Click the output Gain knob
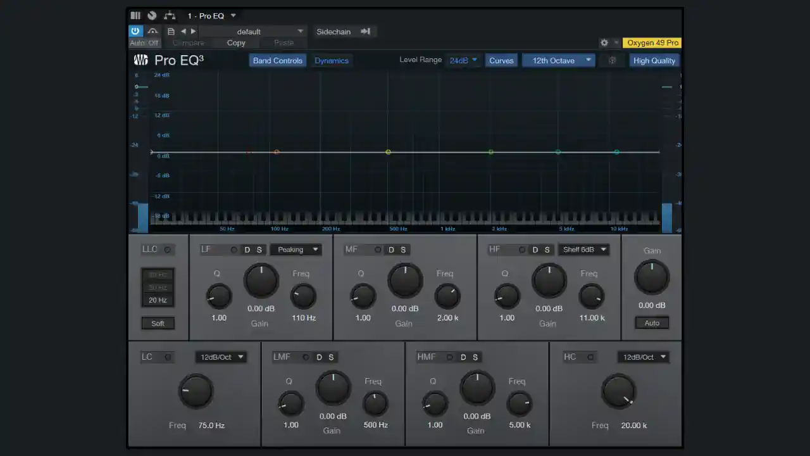 652,277
